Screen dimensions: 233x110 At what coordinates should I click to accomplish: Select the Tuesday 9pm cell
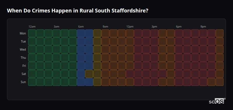point(203,41)
